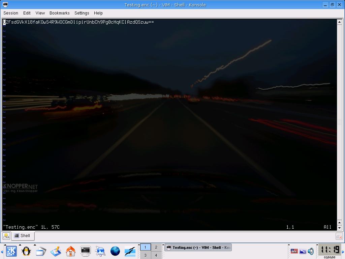The width and height of the screenshot is (345, 259).
Task: Open the View menu
Action: [x=40, y=13]
